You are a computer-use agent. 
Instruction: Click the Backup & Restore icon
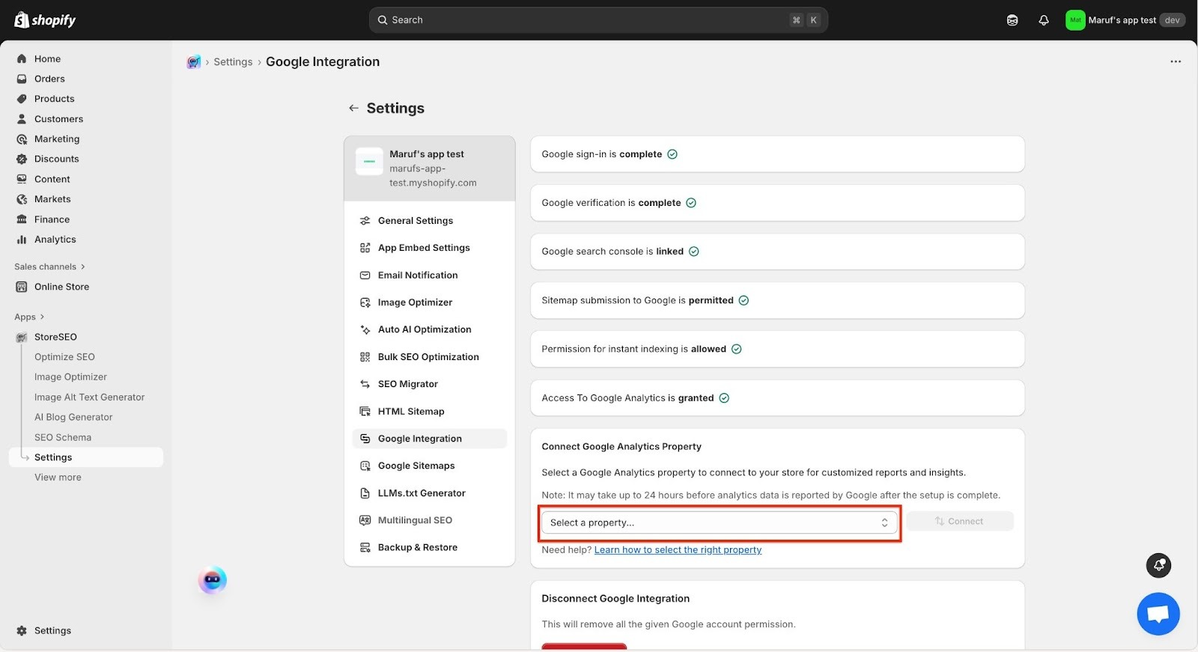pos(365,548)
